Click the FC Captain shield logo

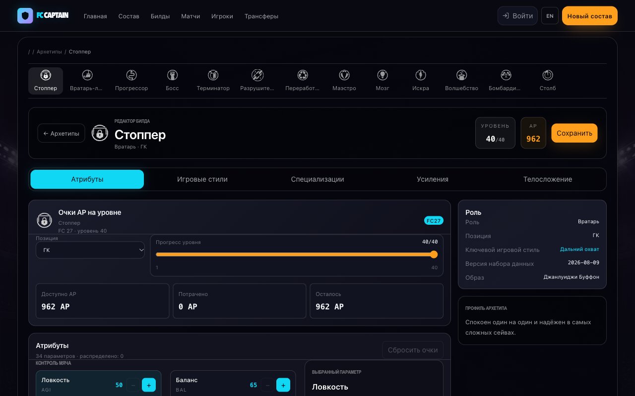point(25,16)
